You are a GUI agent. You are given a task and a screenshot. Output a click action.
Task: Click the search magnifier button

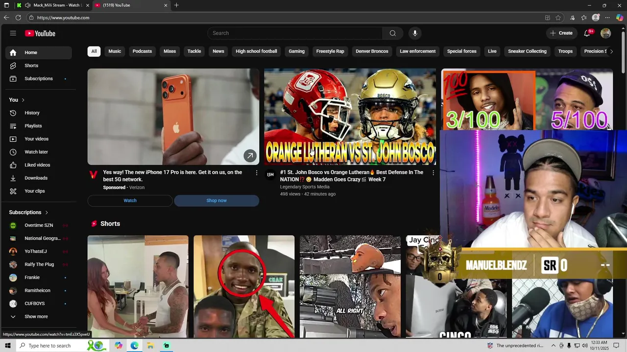pos(392,33)
